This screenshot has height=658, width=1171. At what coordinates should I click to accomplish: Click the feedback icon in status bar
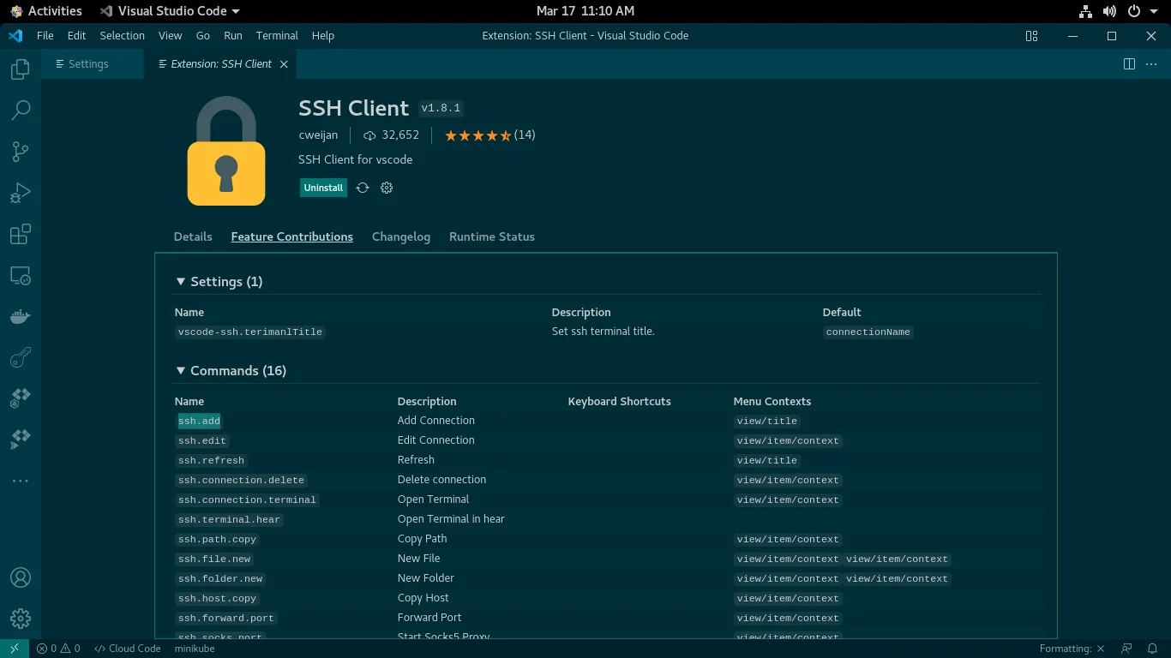pyautogui.click(x=1126, y=649)
